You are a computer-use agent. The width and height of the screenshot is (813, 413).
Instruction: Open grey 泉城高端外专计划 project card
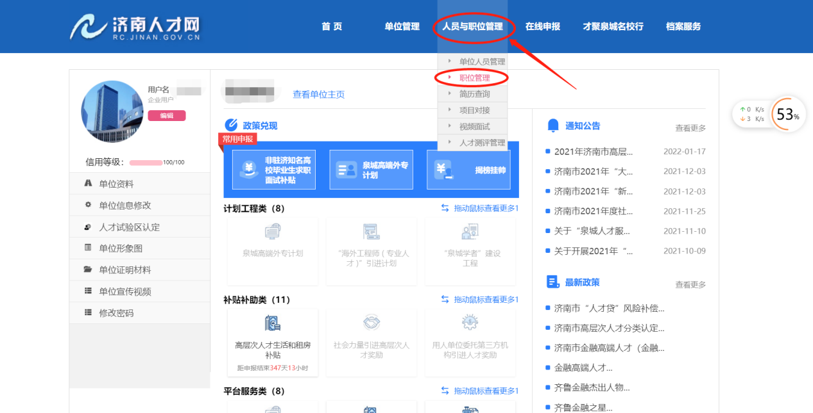(x=273, y=252)
